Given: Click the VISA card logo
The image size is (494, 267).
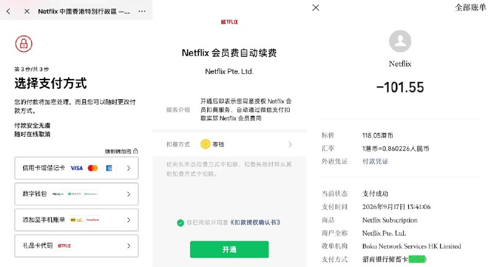Looking at the screenshot, I should 76,168.
